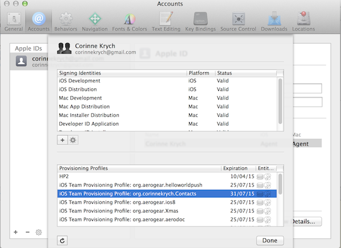The width and height of the screenshot is (341, 248).
Task: Open the Navigation preferences pane
Action: pos(95,22)
